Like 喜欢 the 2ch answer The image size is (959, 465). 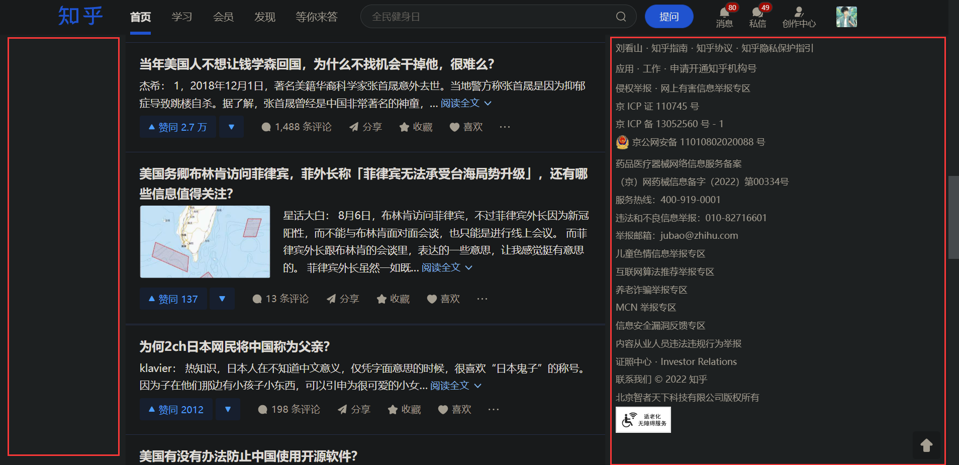pos(454,409)
